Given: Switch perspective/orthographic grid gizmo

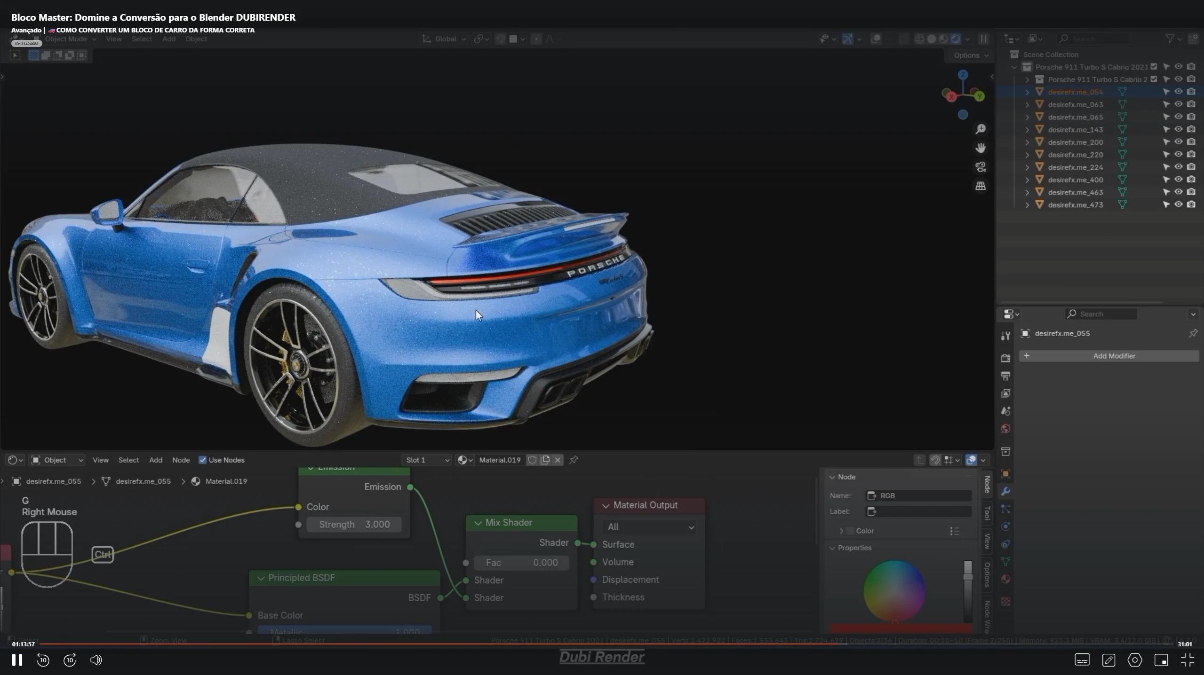Looking at the screenshot, I should [981, 186].
